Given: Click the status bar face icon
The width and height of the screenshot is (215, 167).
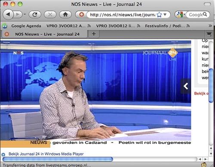Looking at the screenshot, I should 204,165.
